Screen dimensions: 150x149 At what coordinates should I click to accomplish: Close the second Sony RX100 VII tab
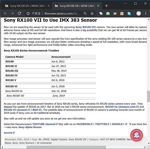click(x=98, y=6)
